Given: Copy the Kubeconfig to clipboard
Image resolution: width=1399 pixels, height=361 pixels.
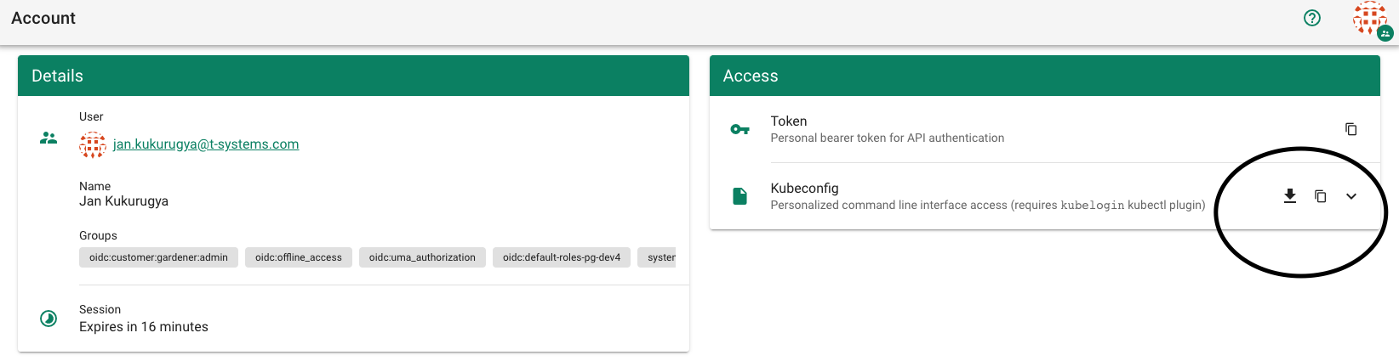Looking at the screenshot, I should (1321, 196).
